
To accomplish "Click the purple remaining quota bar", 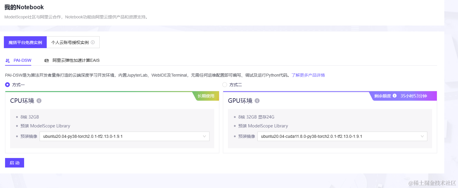I will coord(402,96).
